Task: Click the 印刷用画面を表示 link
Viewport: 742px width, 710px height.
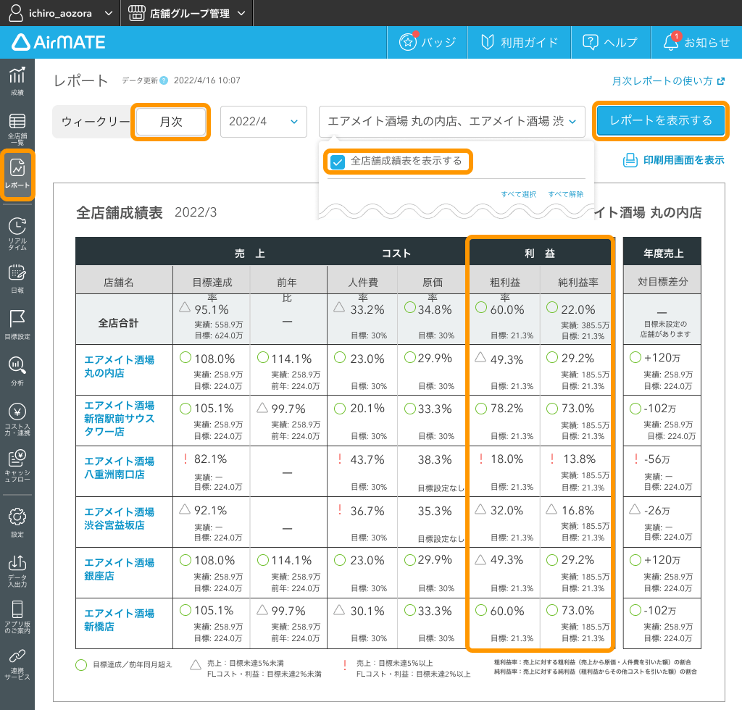Action: (x=683, y=160)
